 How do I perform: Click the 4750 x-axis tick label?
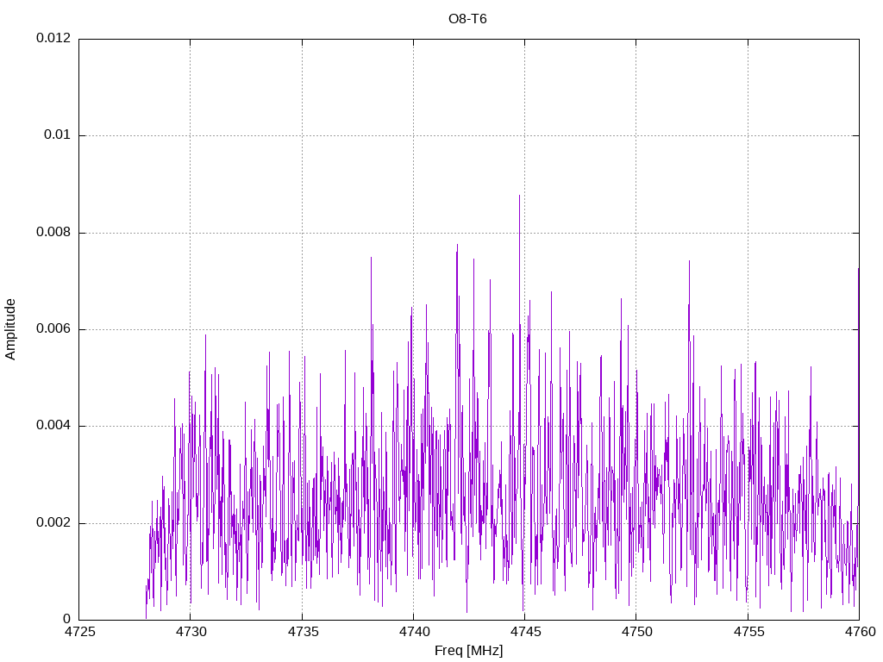pyautogui.click(x=637, y=632)
